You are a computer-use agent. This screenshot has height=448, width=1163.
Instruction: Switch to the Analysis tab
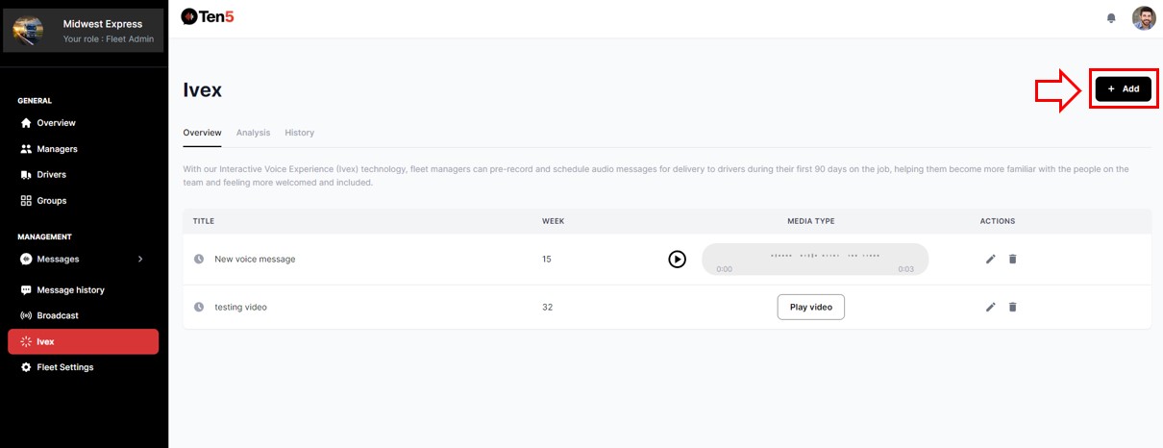click(253, 133)
